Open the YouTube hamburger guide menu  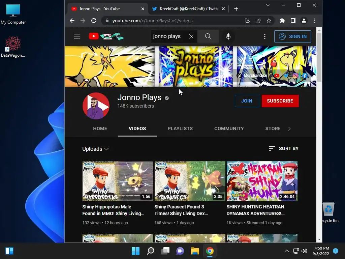coord(77,36)
